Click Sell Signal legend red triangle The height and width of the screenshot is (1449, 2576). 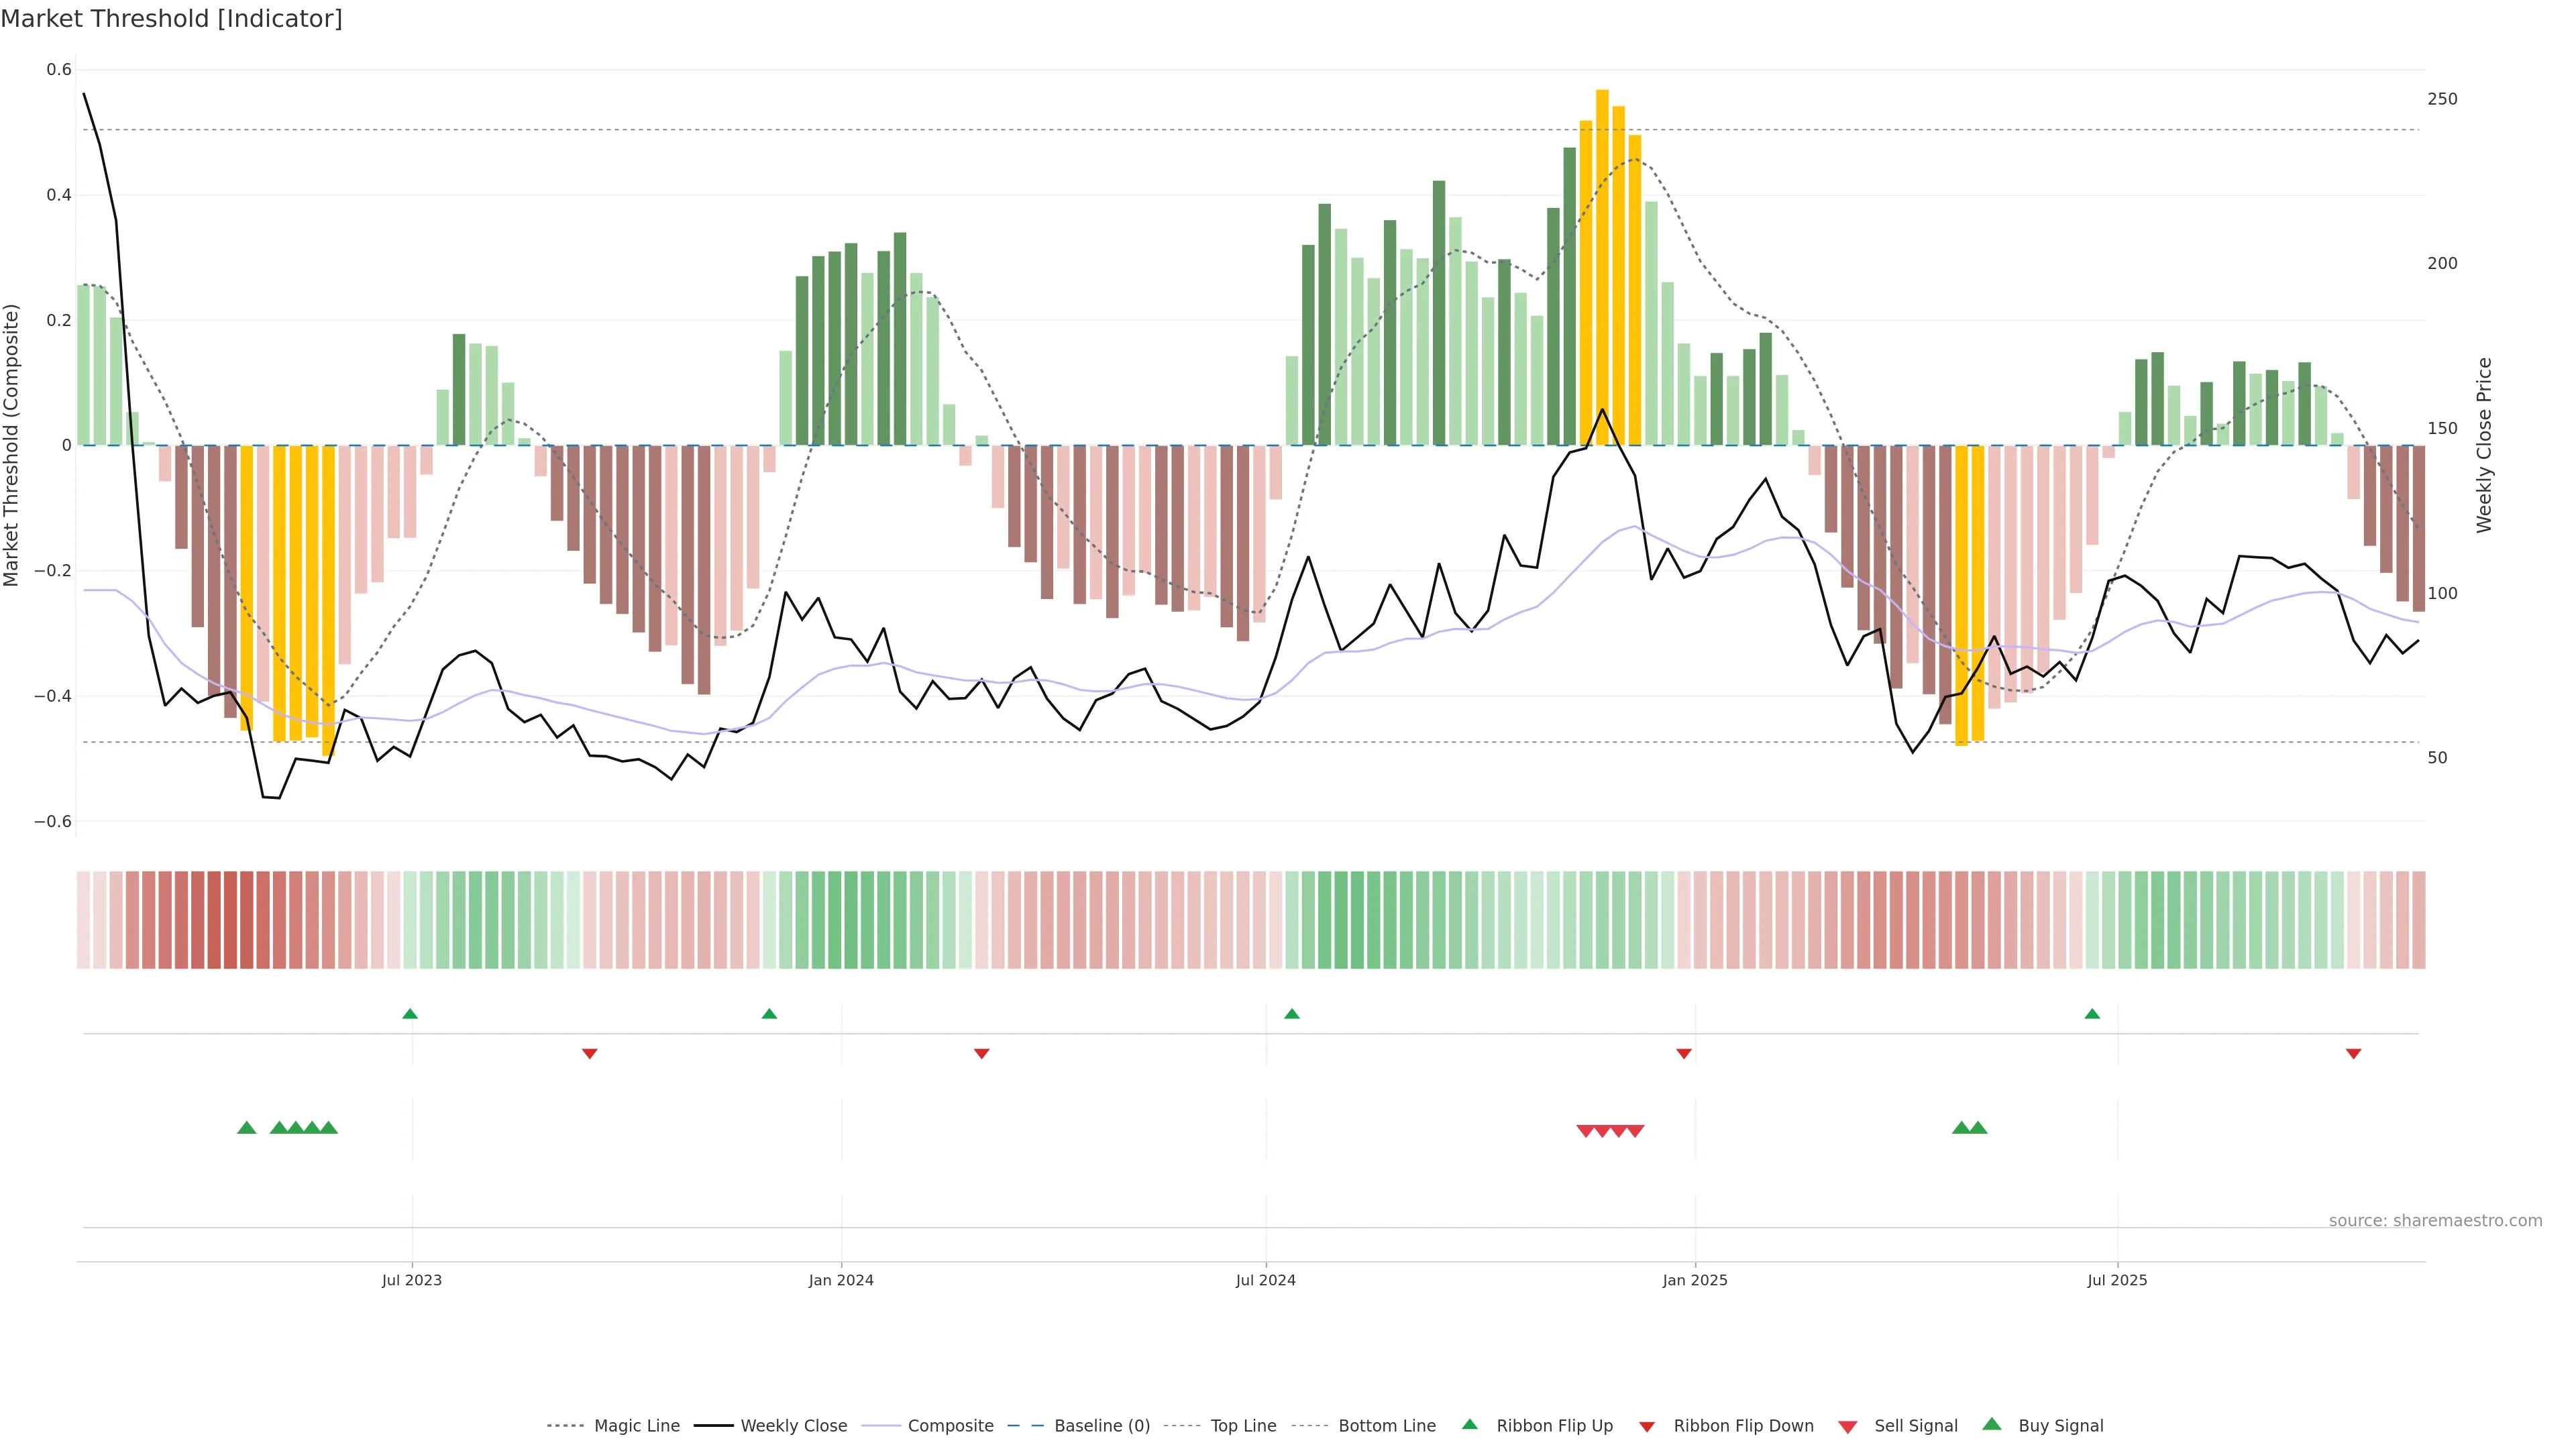tap(1848, 1427)
